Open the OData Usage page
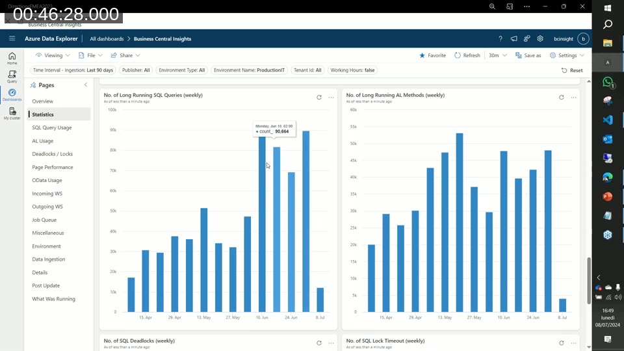 47,180
